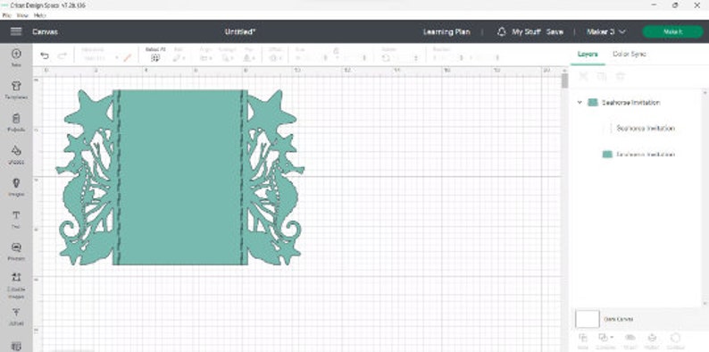The width and height of the screenshot is (709, 352).
Task: Click the Make It button
Action: (x=672, y=31)
